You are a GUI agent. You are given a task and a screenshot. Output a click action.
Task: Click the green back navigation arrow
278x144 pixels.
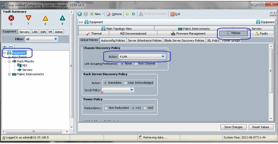click(80, 14)
